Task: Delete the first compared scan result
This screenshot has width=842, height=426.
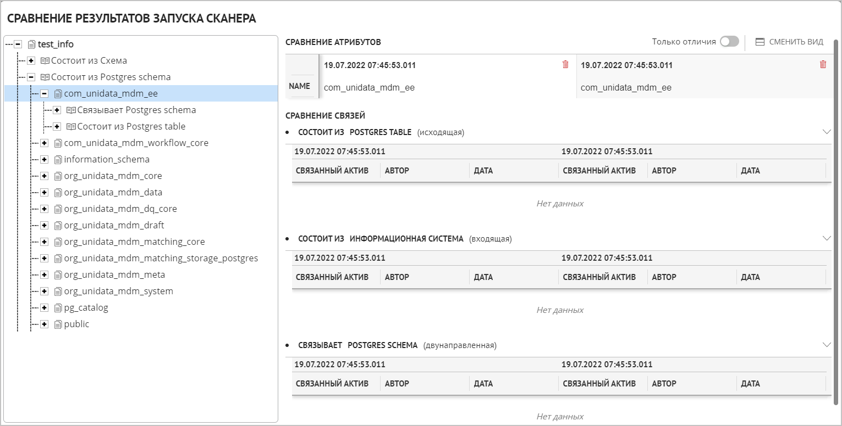Action: pyautogui.click(x=565, y=65)
